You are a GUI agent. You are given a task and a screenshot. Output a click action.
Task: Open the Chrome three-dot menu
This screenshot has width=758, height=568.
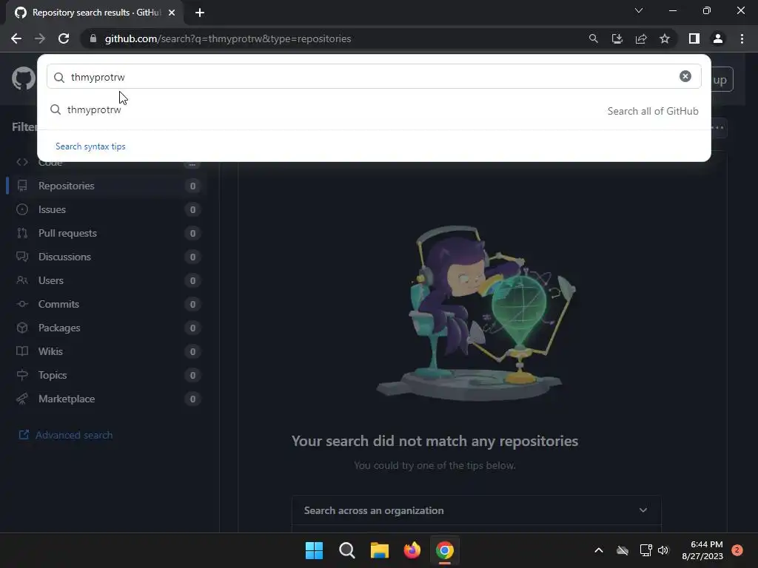(742, 38)
